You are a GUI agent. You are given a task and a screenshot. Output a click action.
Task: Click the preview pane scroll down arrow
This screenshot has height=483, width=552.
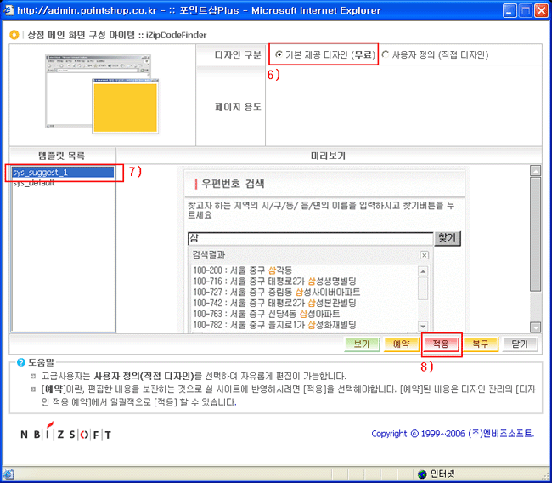click(535, 327)
